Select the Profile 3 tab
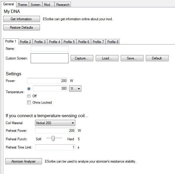 [40, 42]
